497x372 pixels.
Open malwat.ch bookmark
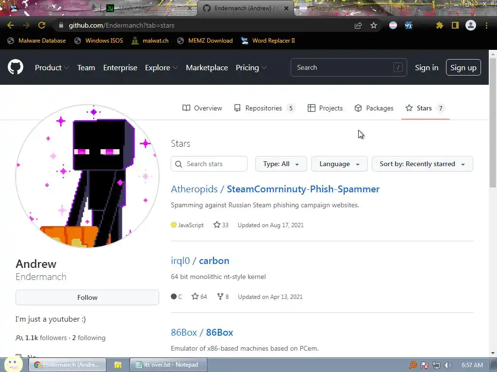150,41
